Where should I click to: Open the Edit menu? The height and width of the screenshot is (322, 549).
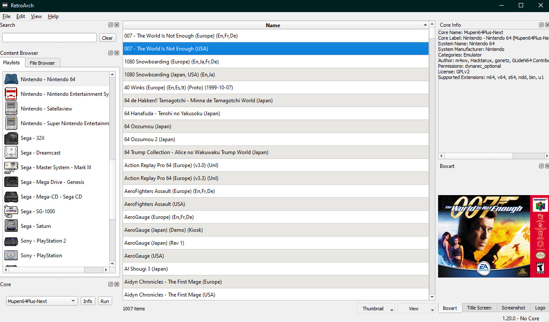[x=21, y=16]
